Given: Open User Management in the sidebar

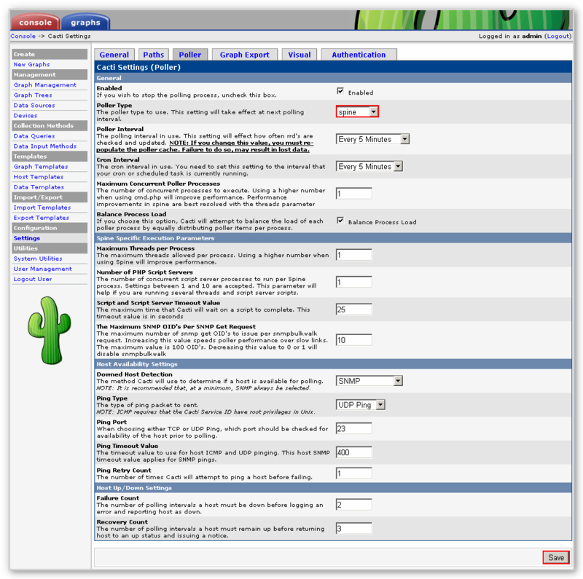Looking at the screenshot, I should click(x=43, y=269).
